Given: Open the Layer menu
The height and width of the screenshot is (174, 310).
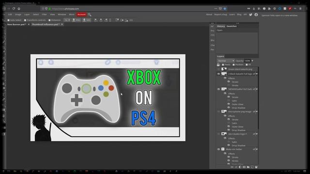Looking at the screenshot, I should pos(27,14).
